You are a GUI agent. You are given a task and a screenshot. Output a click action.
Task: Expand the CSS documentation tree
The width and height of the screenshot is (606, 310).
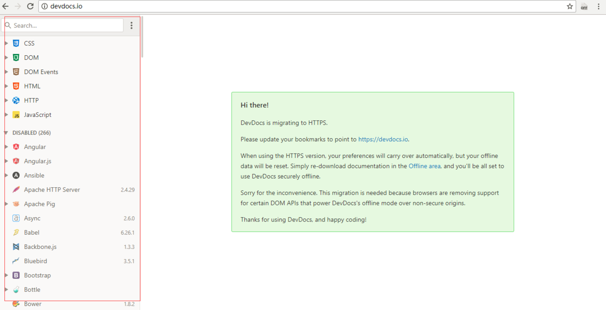click(6, 43)
